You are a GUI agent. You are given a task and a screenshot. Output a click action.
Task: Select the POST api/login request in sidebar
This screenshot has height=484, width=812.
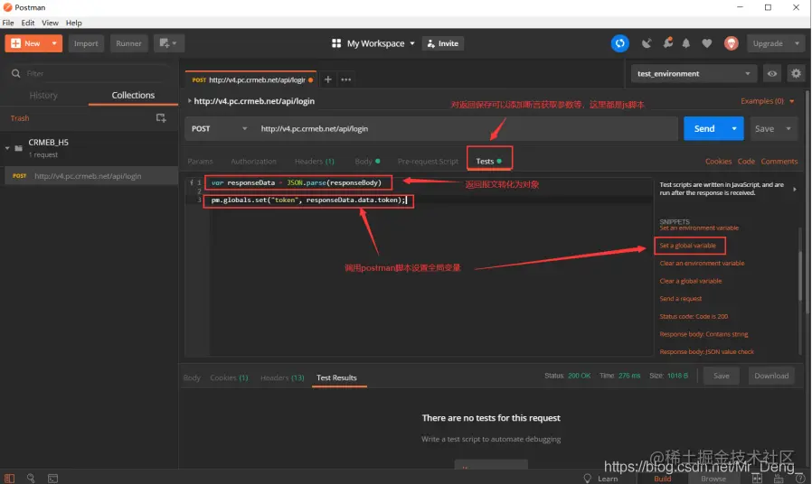coord(90,176)
